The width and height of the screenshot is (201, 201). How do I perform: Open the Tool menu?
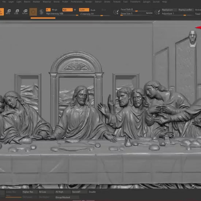pos(125,2)
